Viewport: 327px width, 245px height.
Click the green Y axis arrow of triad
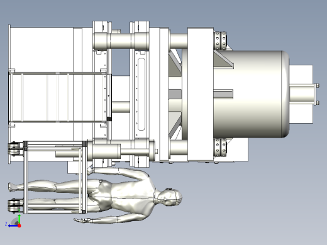pyautogui.click(x=19, y=219)
